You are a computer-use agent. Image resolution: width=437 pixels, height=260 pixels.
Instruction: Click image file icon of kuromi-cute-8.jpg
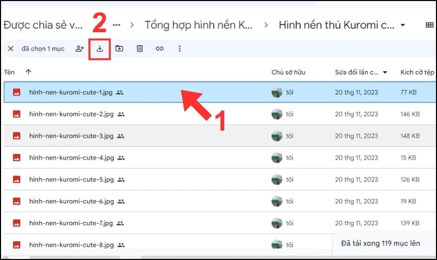coord(17,245)
